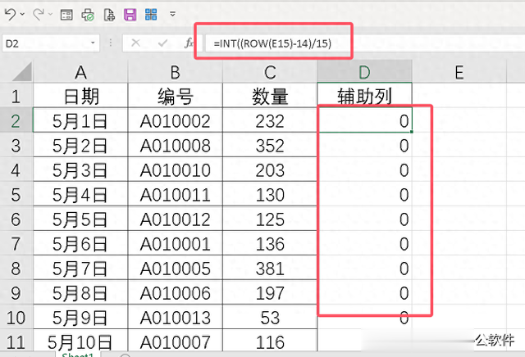The width and height of the screenshot is (525, 357).
Task: Click cell containing A010007
Action: [175, 341]
